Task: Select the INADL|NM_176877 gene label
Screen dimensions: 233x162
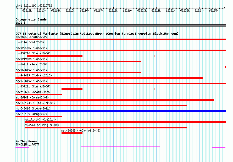Action: pos(27,144)
